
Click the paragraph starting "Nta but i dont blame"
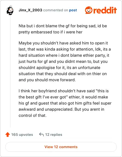pos(63,29)
